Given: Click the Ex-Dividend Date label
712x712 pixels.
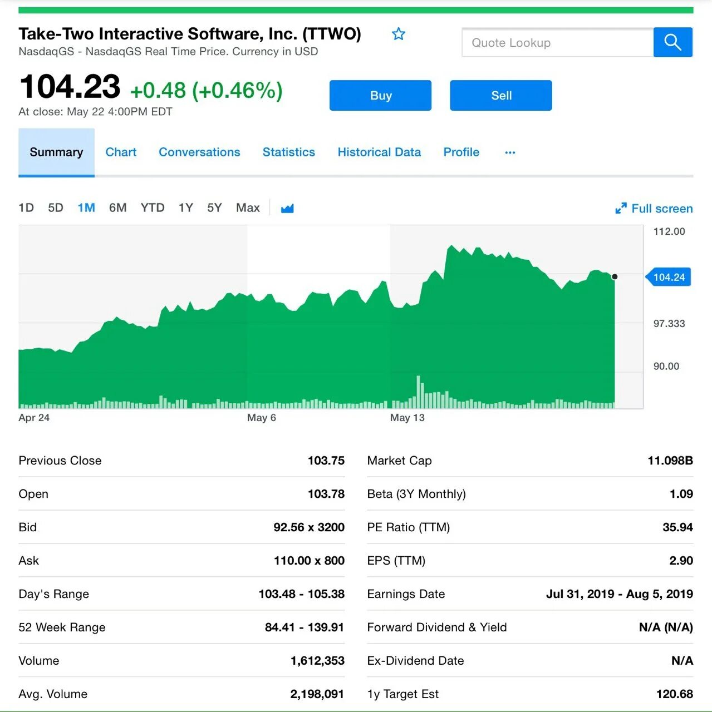Looking at the screenshot, I should [x=415, y=661].
